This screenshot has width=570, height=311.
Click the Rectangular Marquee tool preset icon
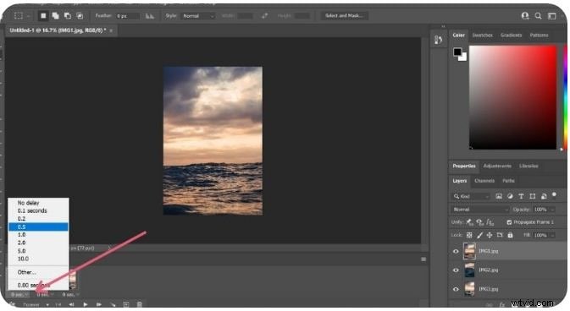pyautogui.click(x=19, y=15)
